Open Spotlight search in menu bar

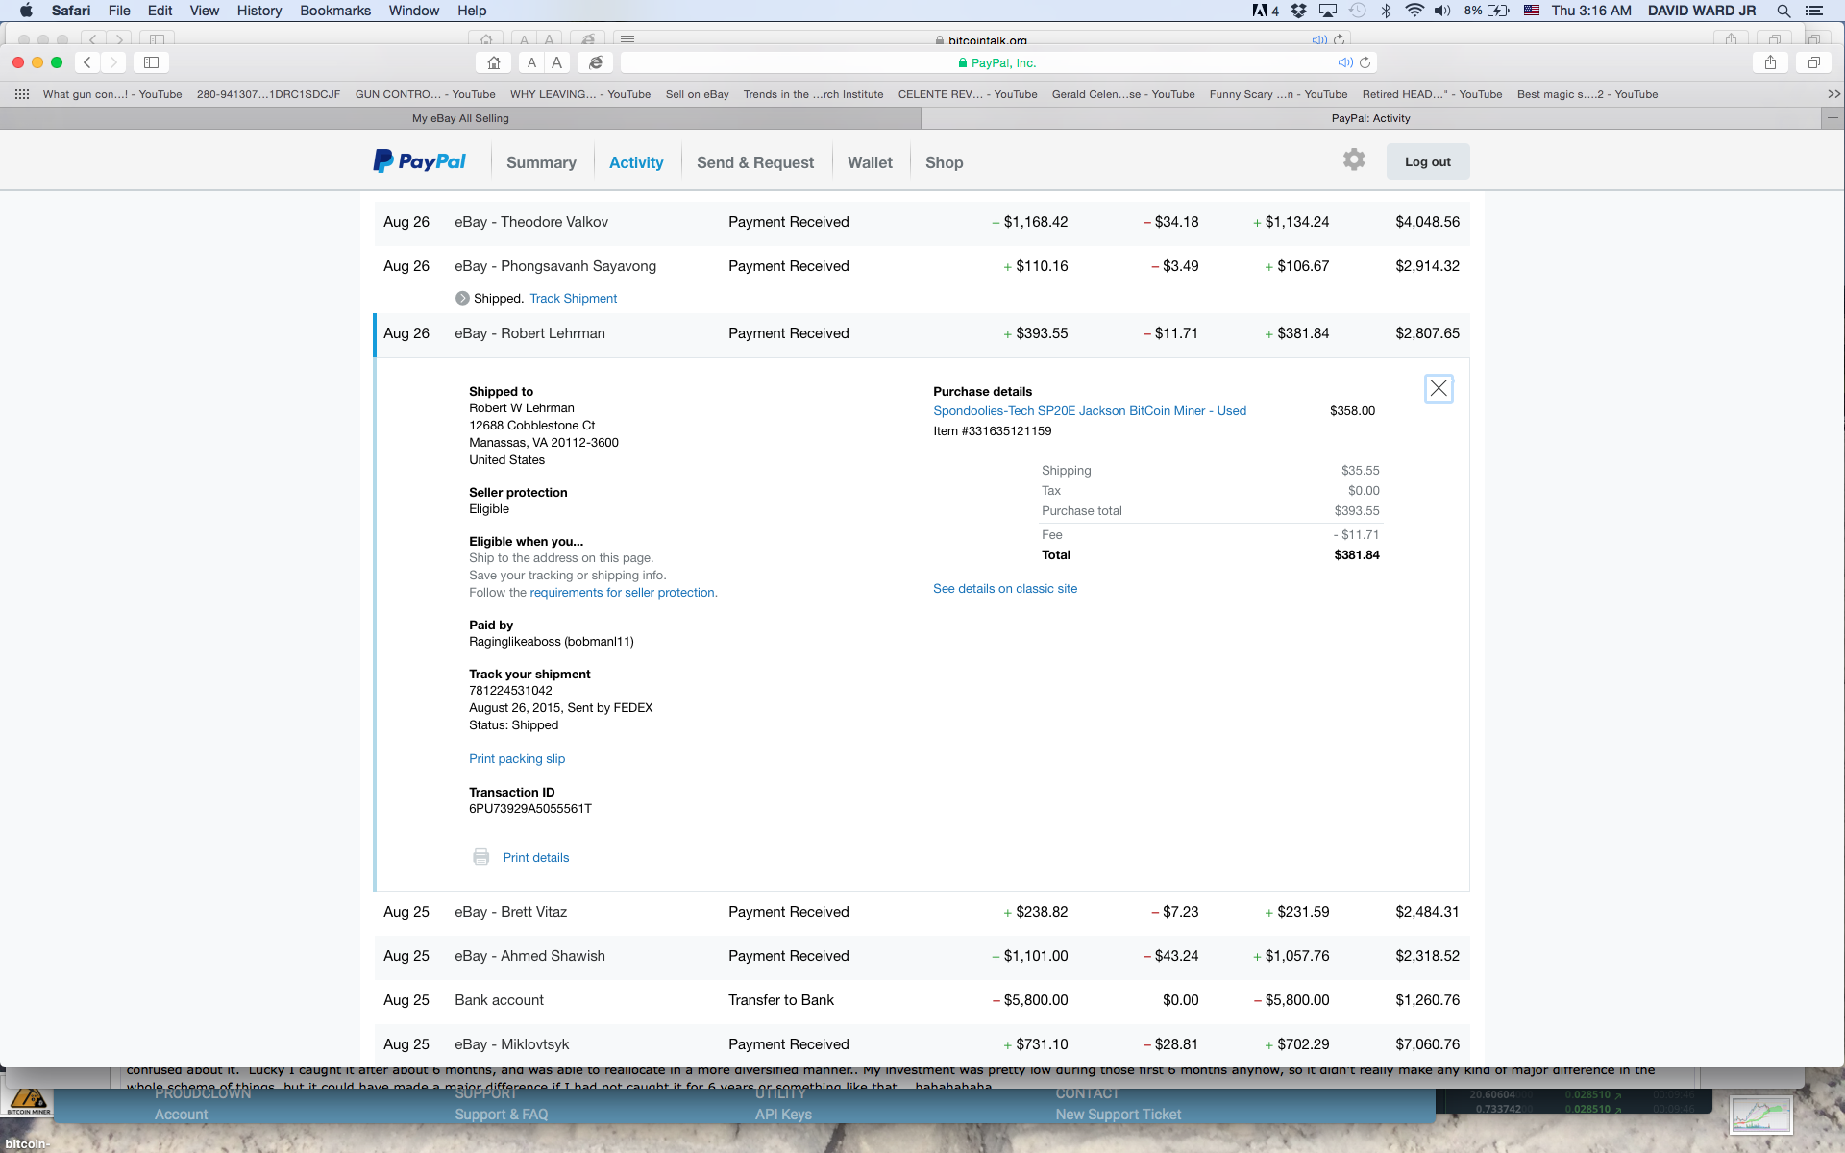(x=1783, y=11)
